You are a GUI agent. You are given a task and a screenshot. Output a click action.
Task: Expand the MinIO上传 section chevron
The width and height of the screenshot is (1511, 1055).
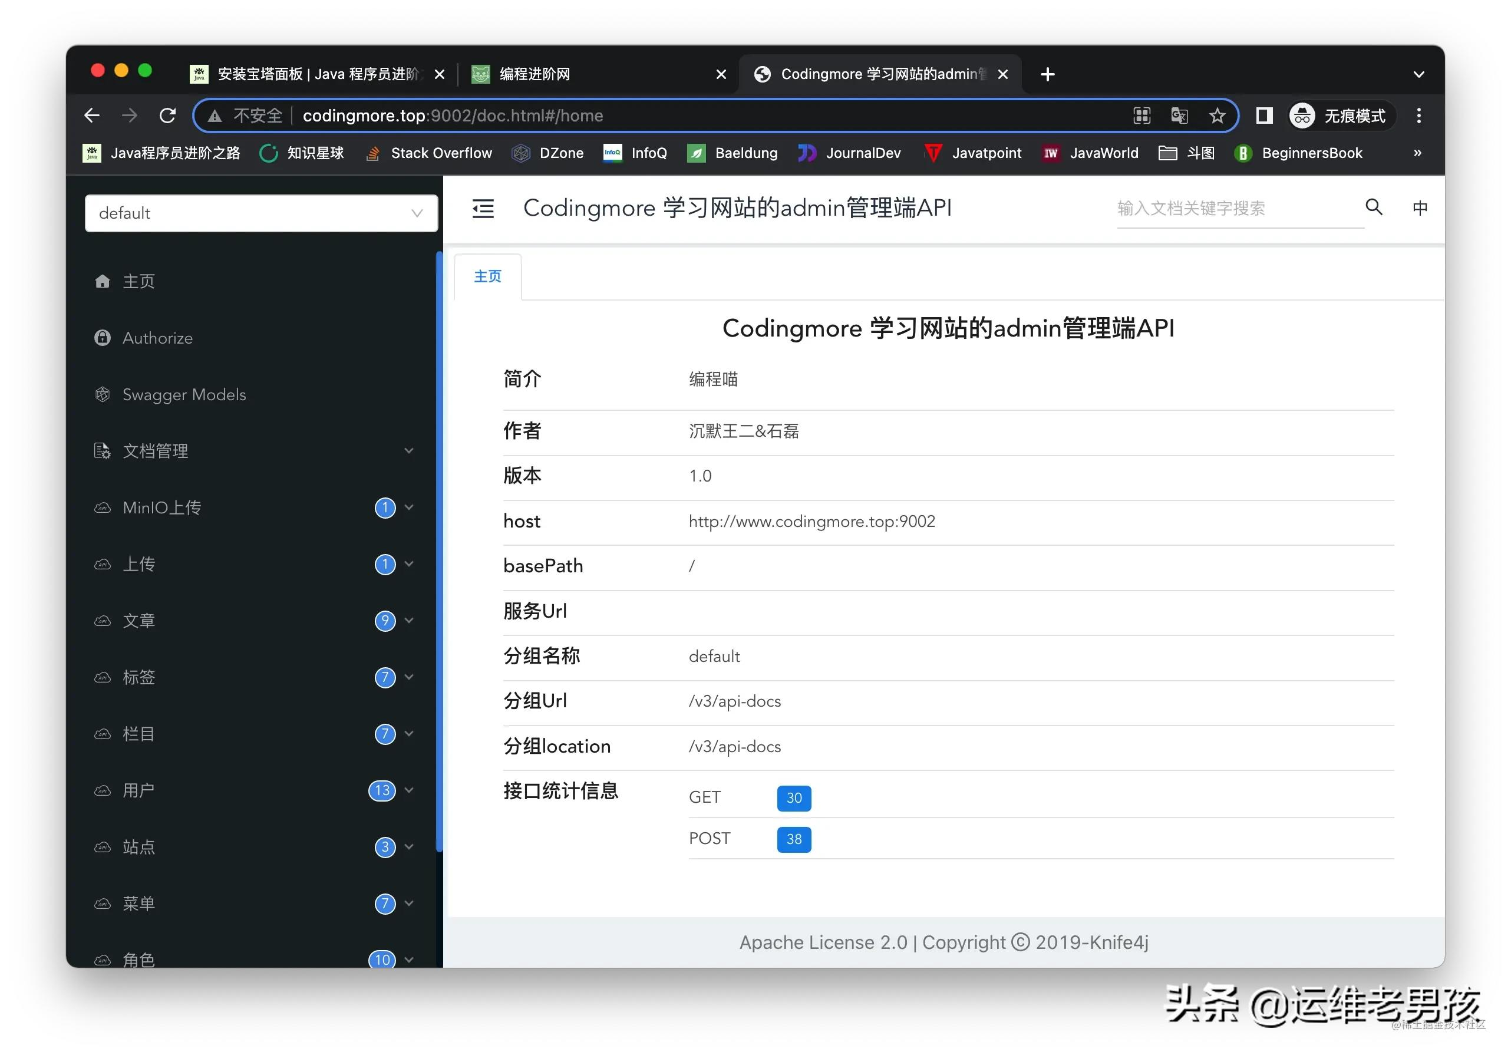pyautogui.click(x=410, y=507)
